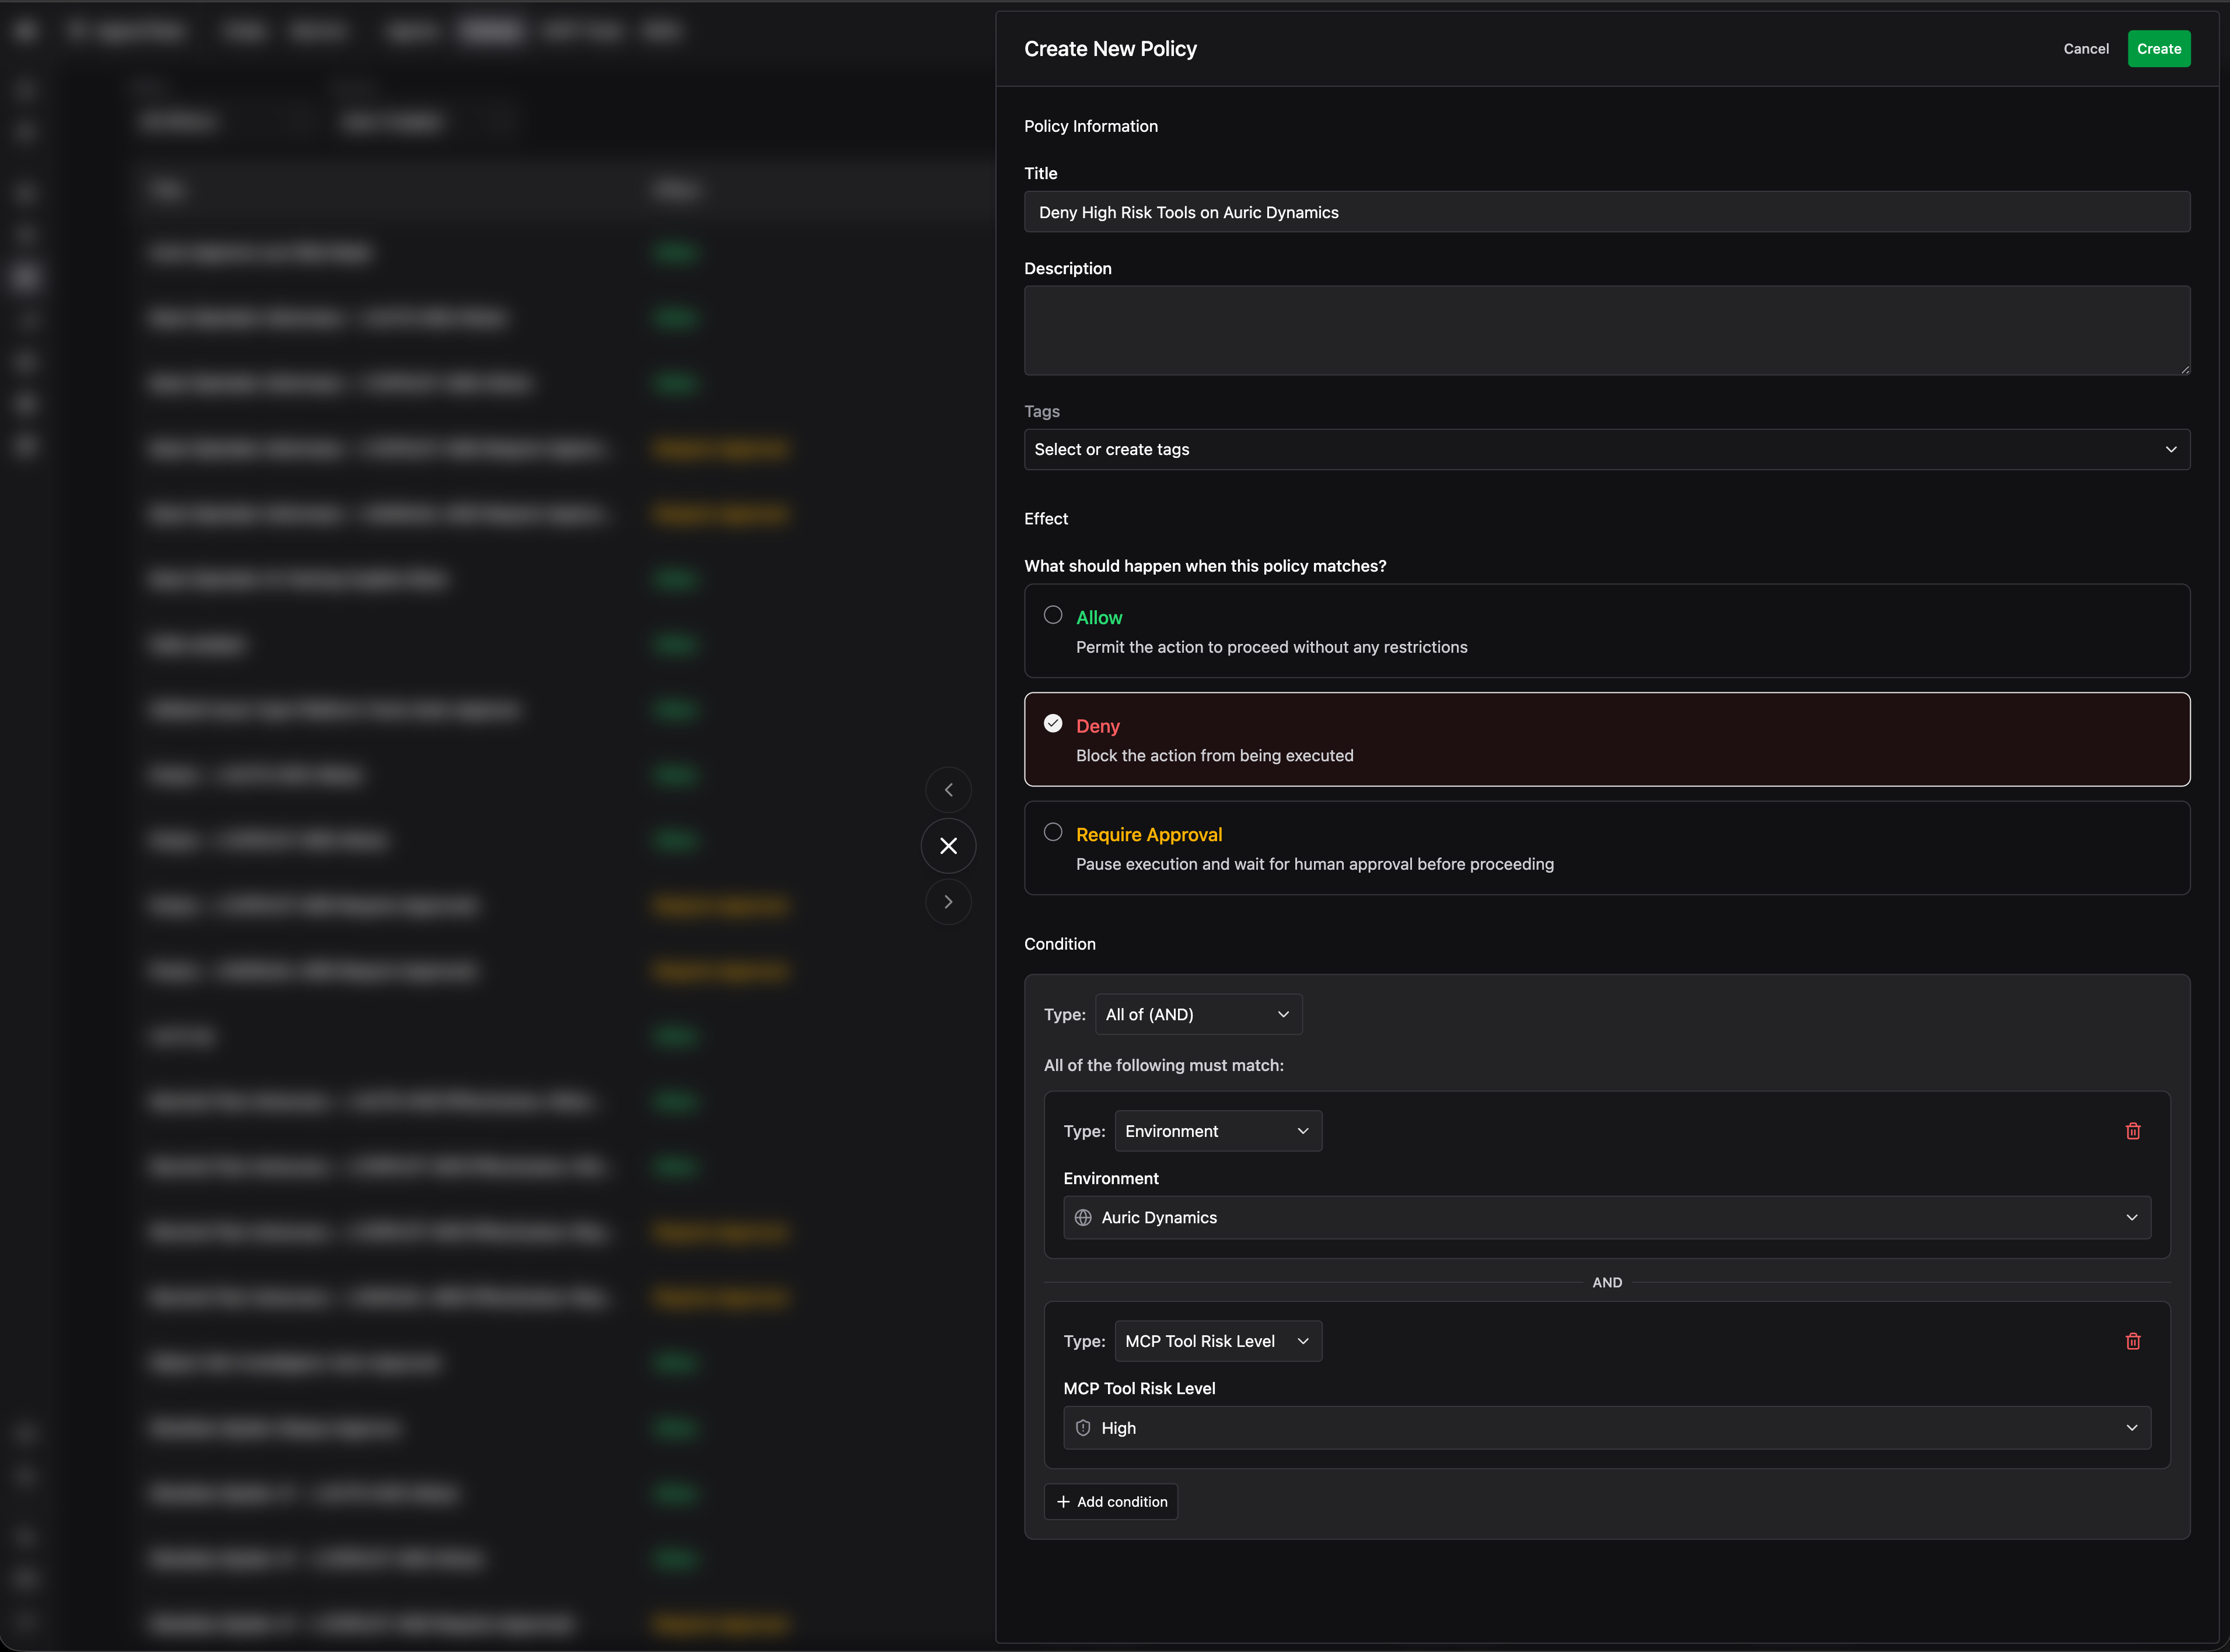Go to next item with right chevron

point(948,902)
